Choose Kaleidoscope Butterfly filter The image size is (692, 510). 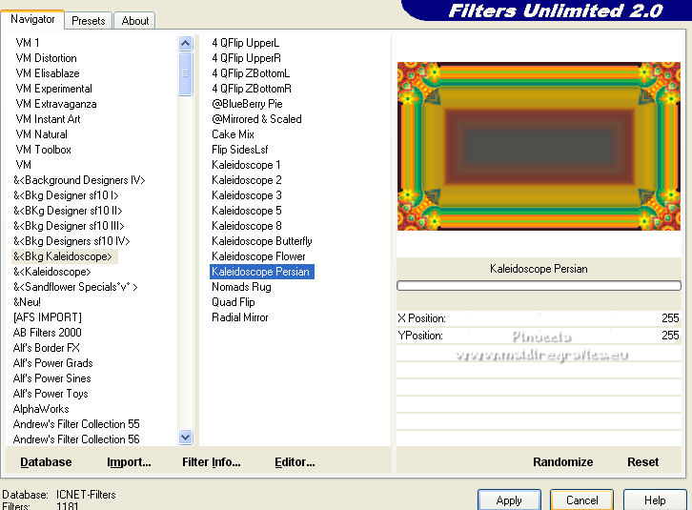[262, 241]
